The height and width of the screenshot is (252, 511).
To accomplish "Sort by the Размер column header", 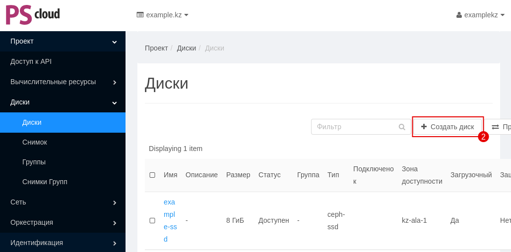I will click(238, 175).
